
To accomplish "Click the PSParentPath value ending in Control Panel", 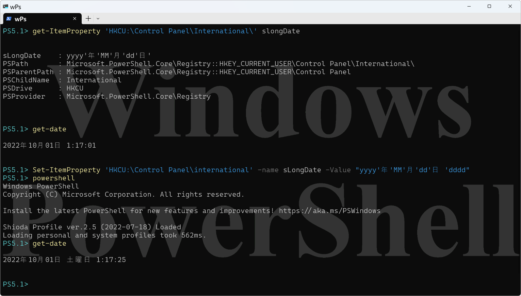I will point(209,72).
